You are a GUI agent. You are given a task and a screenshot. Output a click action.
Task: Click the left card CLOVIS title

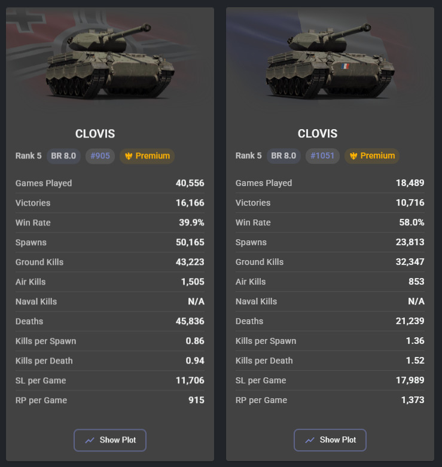[95, 134]
